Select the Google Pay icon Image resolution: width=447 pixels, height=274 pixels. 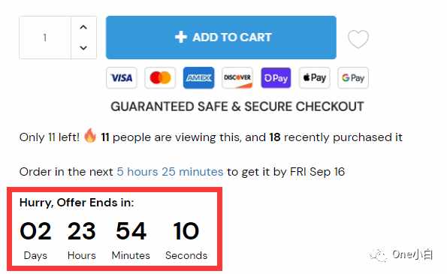point(353,78)
